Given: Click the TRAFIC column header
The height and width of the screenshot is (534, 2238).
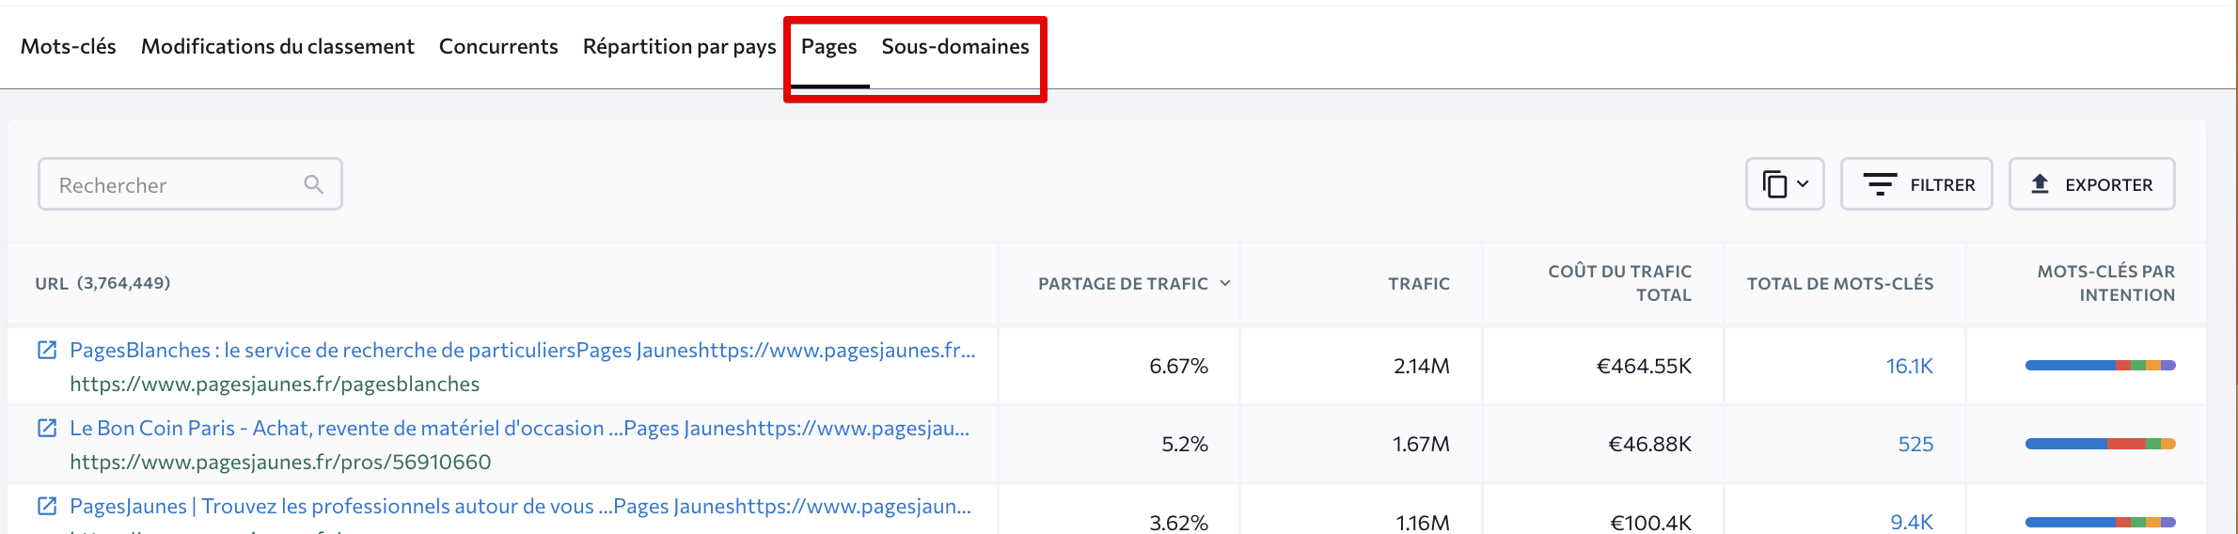Looking at the screenshot, I should (1419, 284).
